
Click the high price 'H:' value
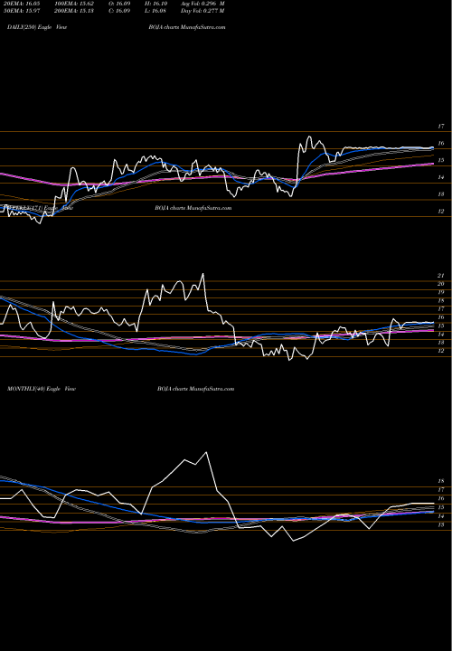(156, 4)
